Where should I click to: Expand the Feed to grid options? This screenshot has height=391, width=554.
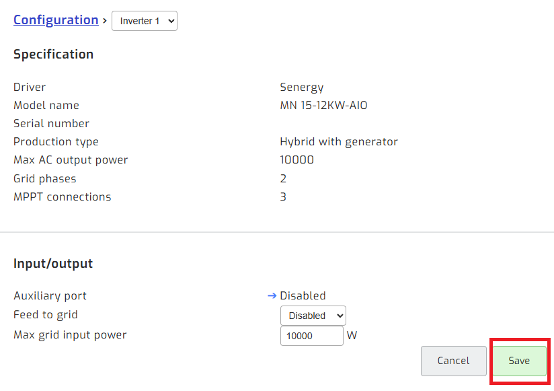313,315
